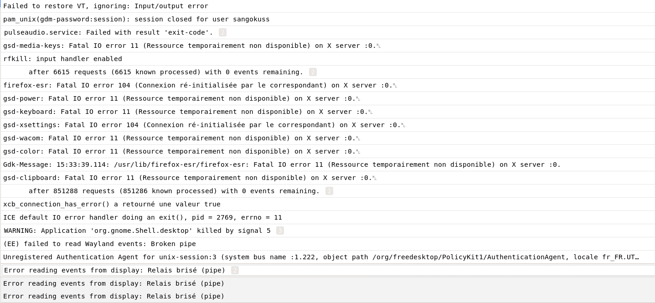
Task: Expand the badge beside 'after 851288 requests'
Action: (329, 191)
